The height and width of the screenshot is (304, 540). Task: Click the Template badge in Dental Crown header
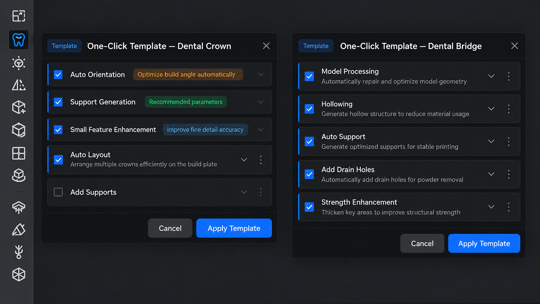(x=64, y=46)
